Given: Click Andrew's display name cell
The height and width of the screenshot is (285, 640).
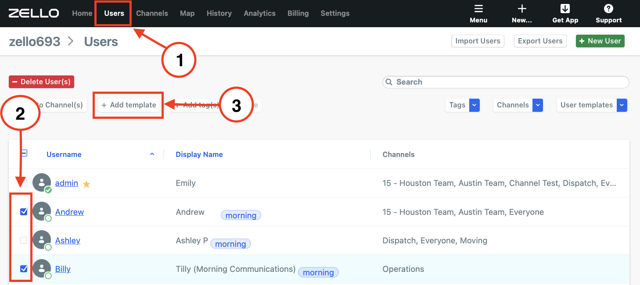Looking at the screenshot, I should (190, 212).
